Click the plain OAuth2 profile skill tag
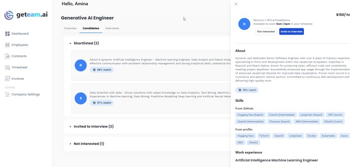350x167 pixels. tap(253, 142)
